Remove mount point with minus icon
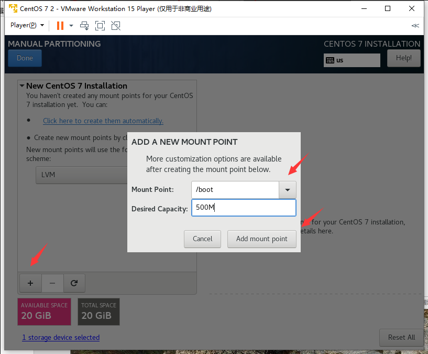Image resolution: width=428 pixels, height=354 pixels. coord(52,283)
